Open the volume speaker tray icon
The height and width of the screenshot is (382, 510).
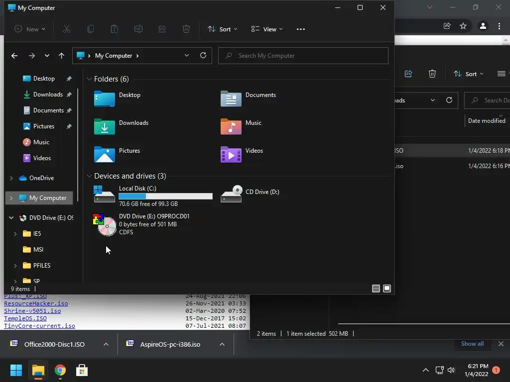451,370
